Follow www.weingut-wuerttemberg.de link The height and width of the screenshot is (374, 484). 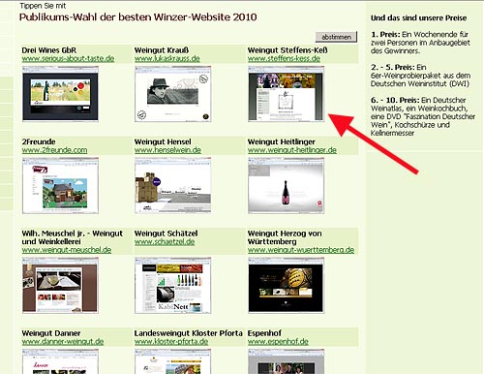point(301,250)
